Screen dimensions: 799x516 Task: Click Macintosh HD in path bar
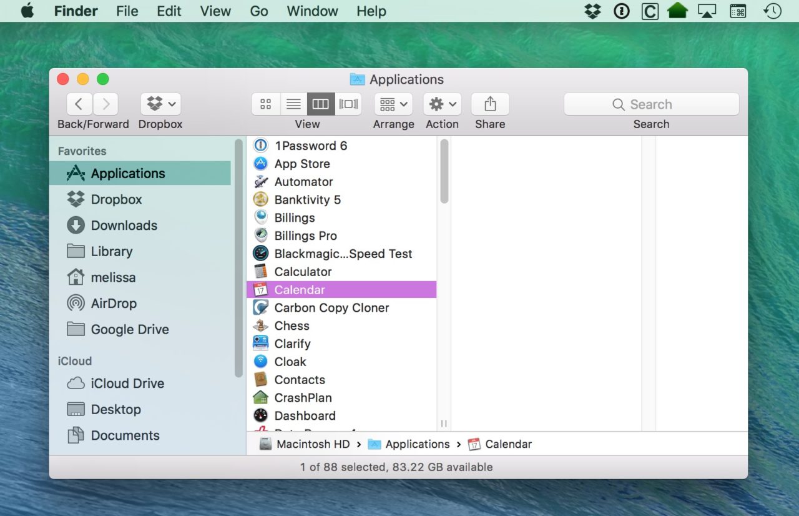point(305,444)
